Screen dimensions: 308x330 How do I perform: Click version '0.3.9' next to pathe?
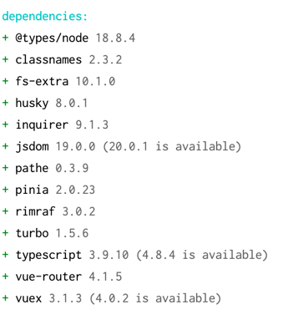72,168
